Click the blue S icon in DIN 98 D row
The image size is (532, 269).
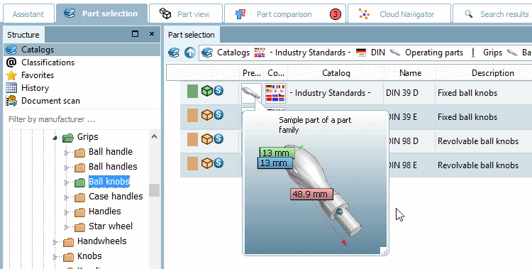coord(218,138)
